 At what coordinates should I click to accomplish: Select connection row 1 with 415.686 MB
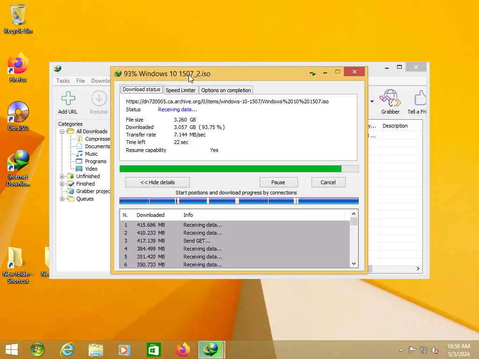coord(235,225)
